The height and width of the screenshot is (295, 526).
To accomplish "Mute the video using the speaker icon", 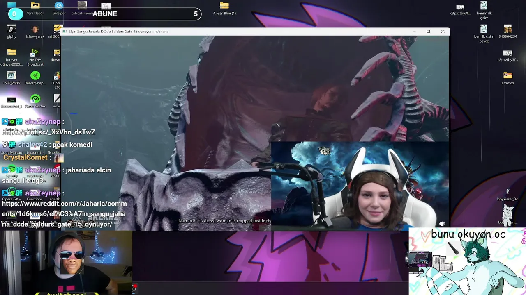I will (442, 224).
